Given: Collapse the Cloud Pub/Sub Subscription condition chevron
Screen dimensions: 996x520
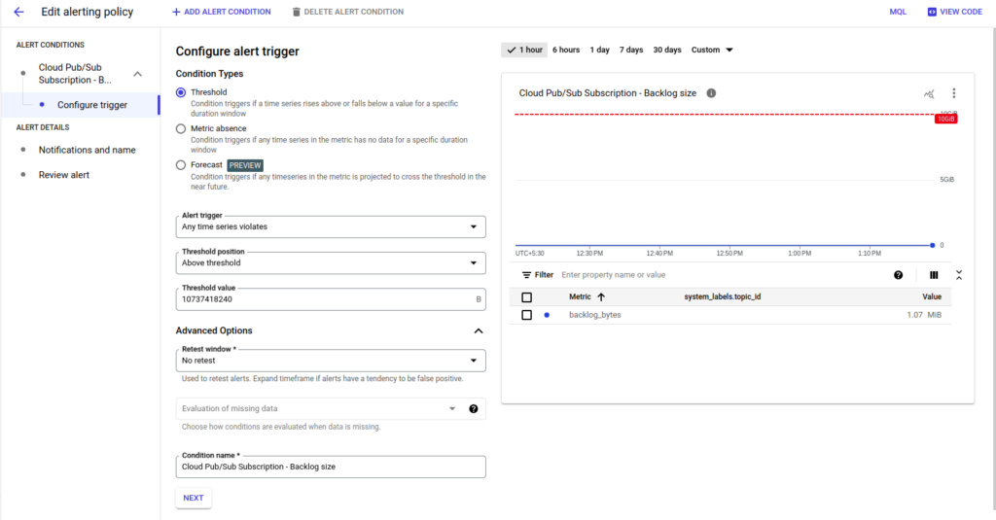Looking at the screenshot, I should coord(137,74).
